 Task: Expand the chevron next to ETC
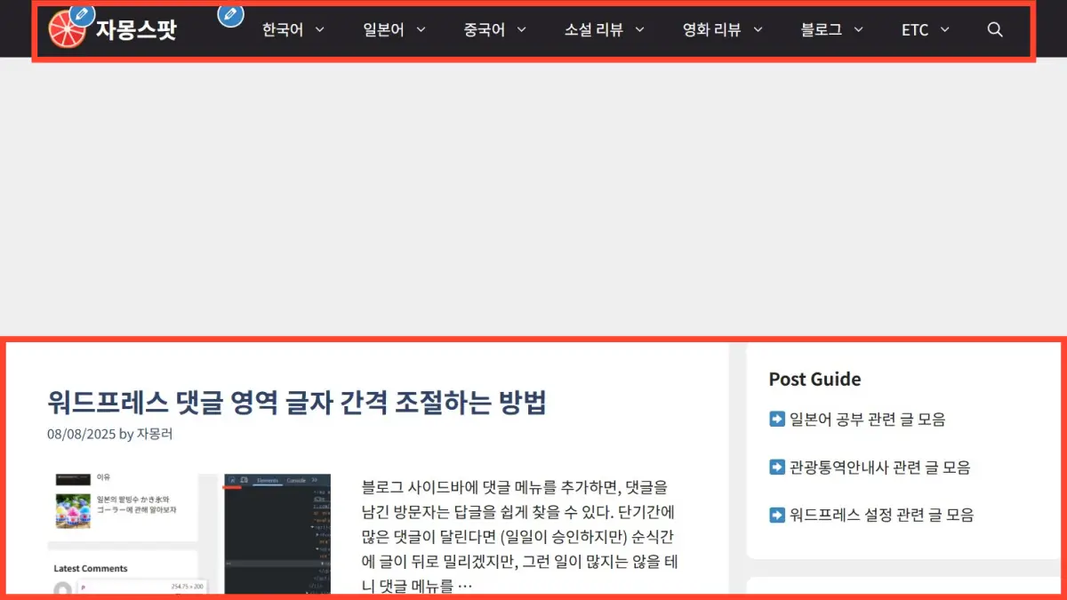coord(945,29)
